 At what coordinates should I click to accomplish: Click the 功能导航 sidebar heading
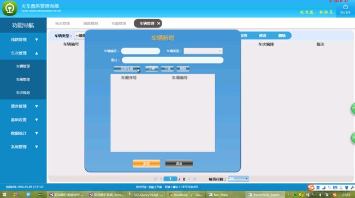click(x=23, y=25)
